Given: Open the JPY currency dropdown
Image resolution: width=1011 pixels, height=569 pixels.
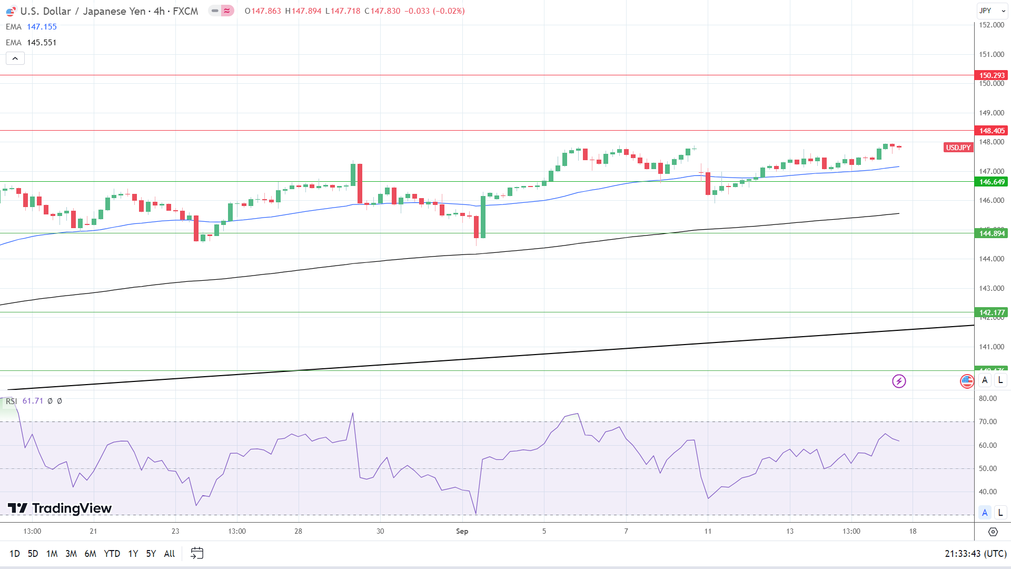Looking at the screenshot, I should pos(992,11).
